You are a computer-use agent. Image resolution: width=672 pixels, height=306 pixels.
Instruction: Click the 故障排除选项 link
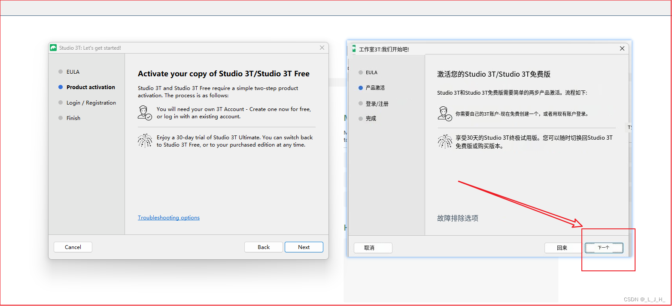(x=458, y=218)
